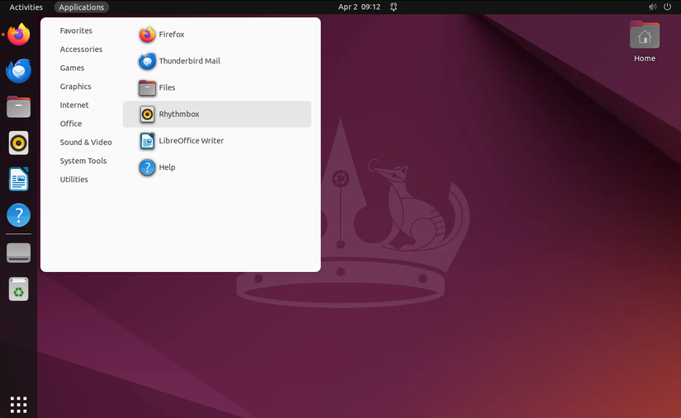681x418 pixels.
Task: Close the Applications menu via top bar
Action: [82, 7]
